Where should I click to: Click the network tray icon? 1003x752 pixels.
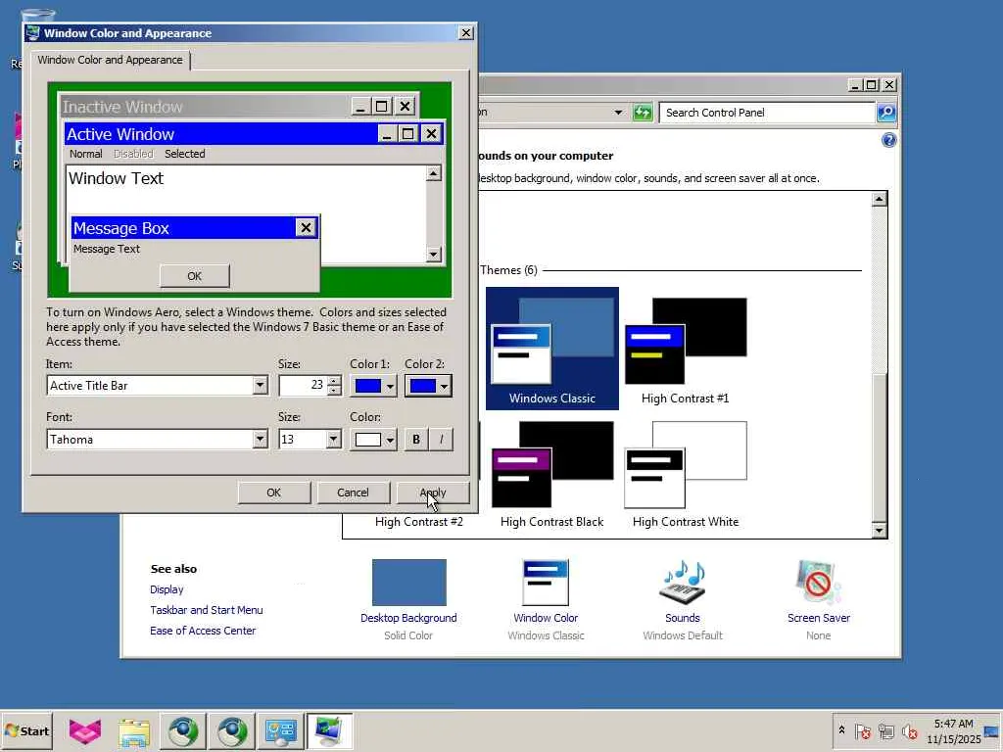coord(885,730)
